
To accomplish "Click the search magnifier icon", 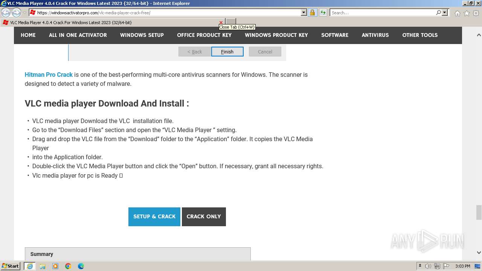I will [x=438, y=13].
